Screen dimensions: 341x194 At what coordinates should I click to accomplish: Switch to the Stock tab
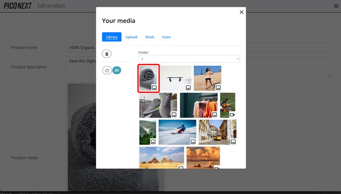(150, 37)
